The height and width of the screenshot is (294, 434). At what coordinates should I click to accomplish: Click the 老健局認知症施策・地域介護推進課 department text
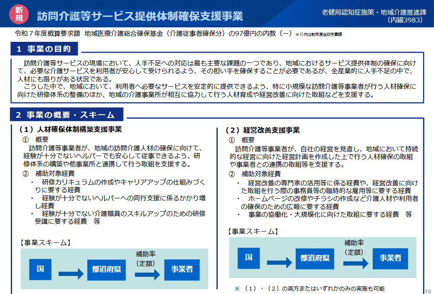(374, 12)
